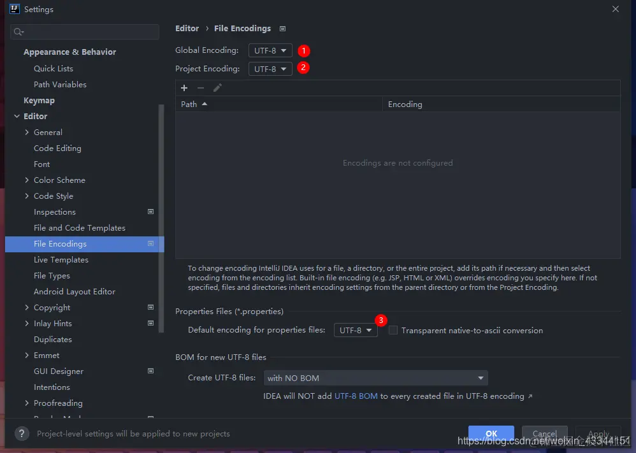Open GUI Designer settings
636x453 pixels.
59,371
